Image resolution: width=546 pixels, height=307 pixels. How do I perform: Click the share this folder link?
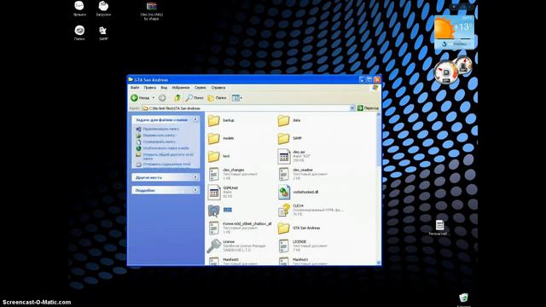click(x=167, y=156)
